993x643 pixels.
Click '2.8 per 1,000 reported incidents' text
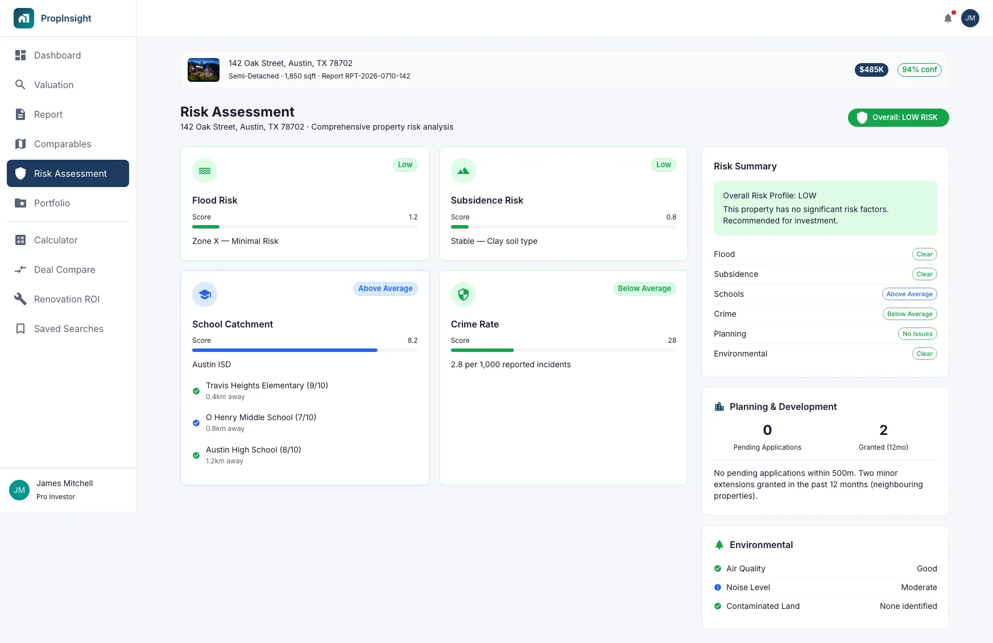tap(511, 364)
